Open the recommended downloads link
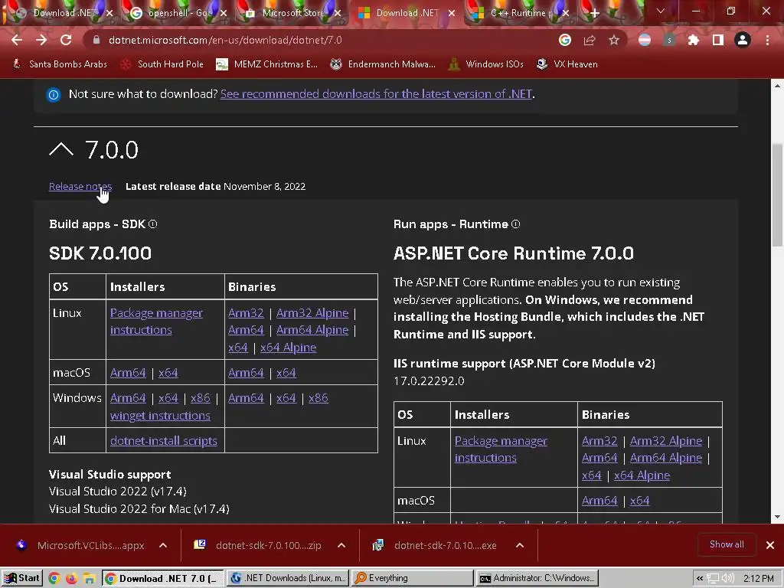 tap(376, 93)
